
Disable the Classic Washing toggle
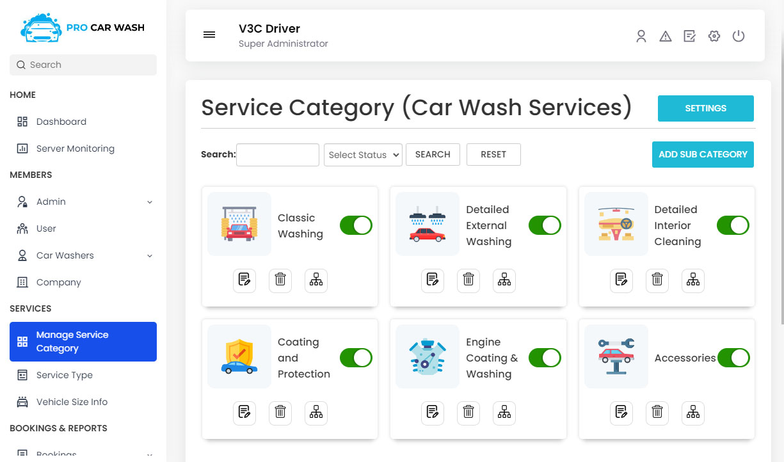(x=356, y=225)
